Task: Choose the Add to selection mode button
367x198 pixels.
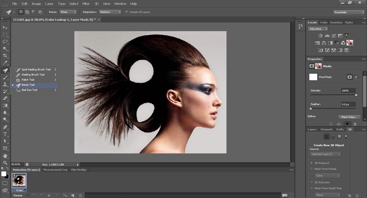Action: click(x=27, y=12)
